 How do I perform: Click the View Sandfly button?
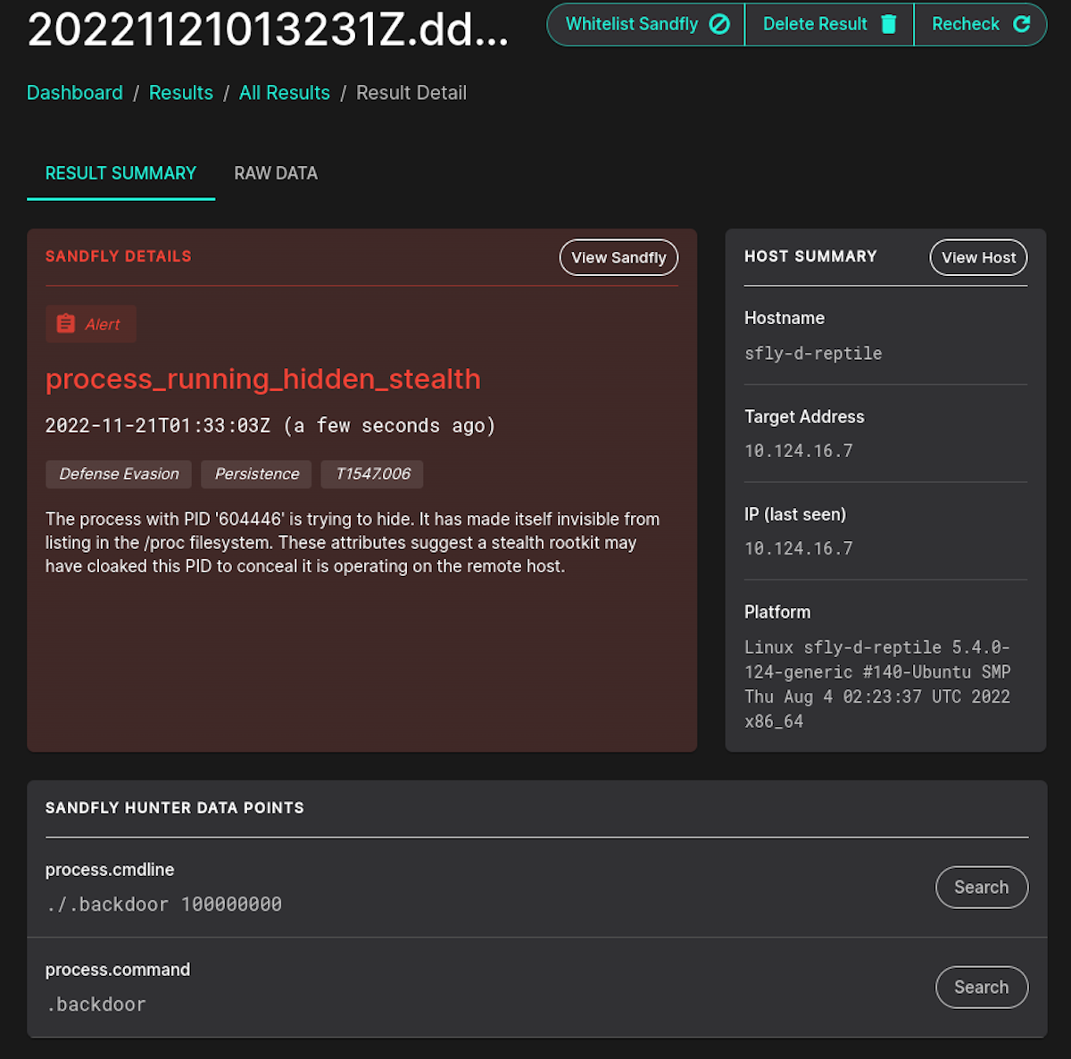[x=619, y=257]
